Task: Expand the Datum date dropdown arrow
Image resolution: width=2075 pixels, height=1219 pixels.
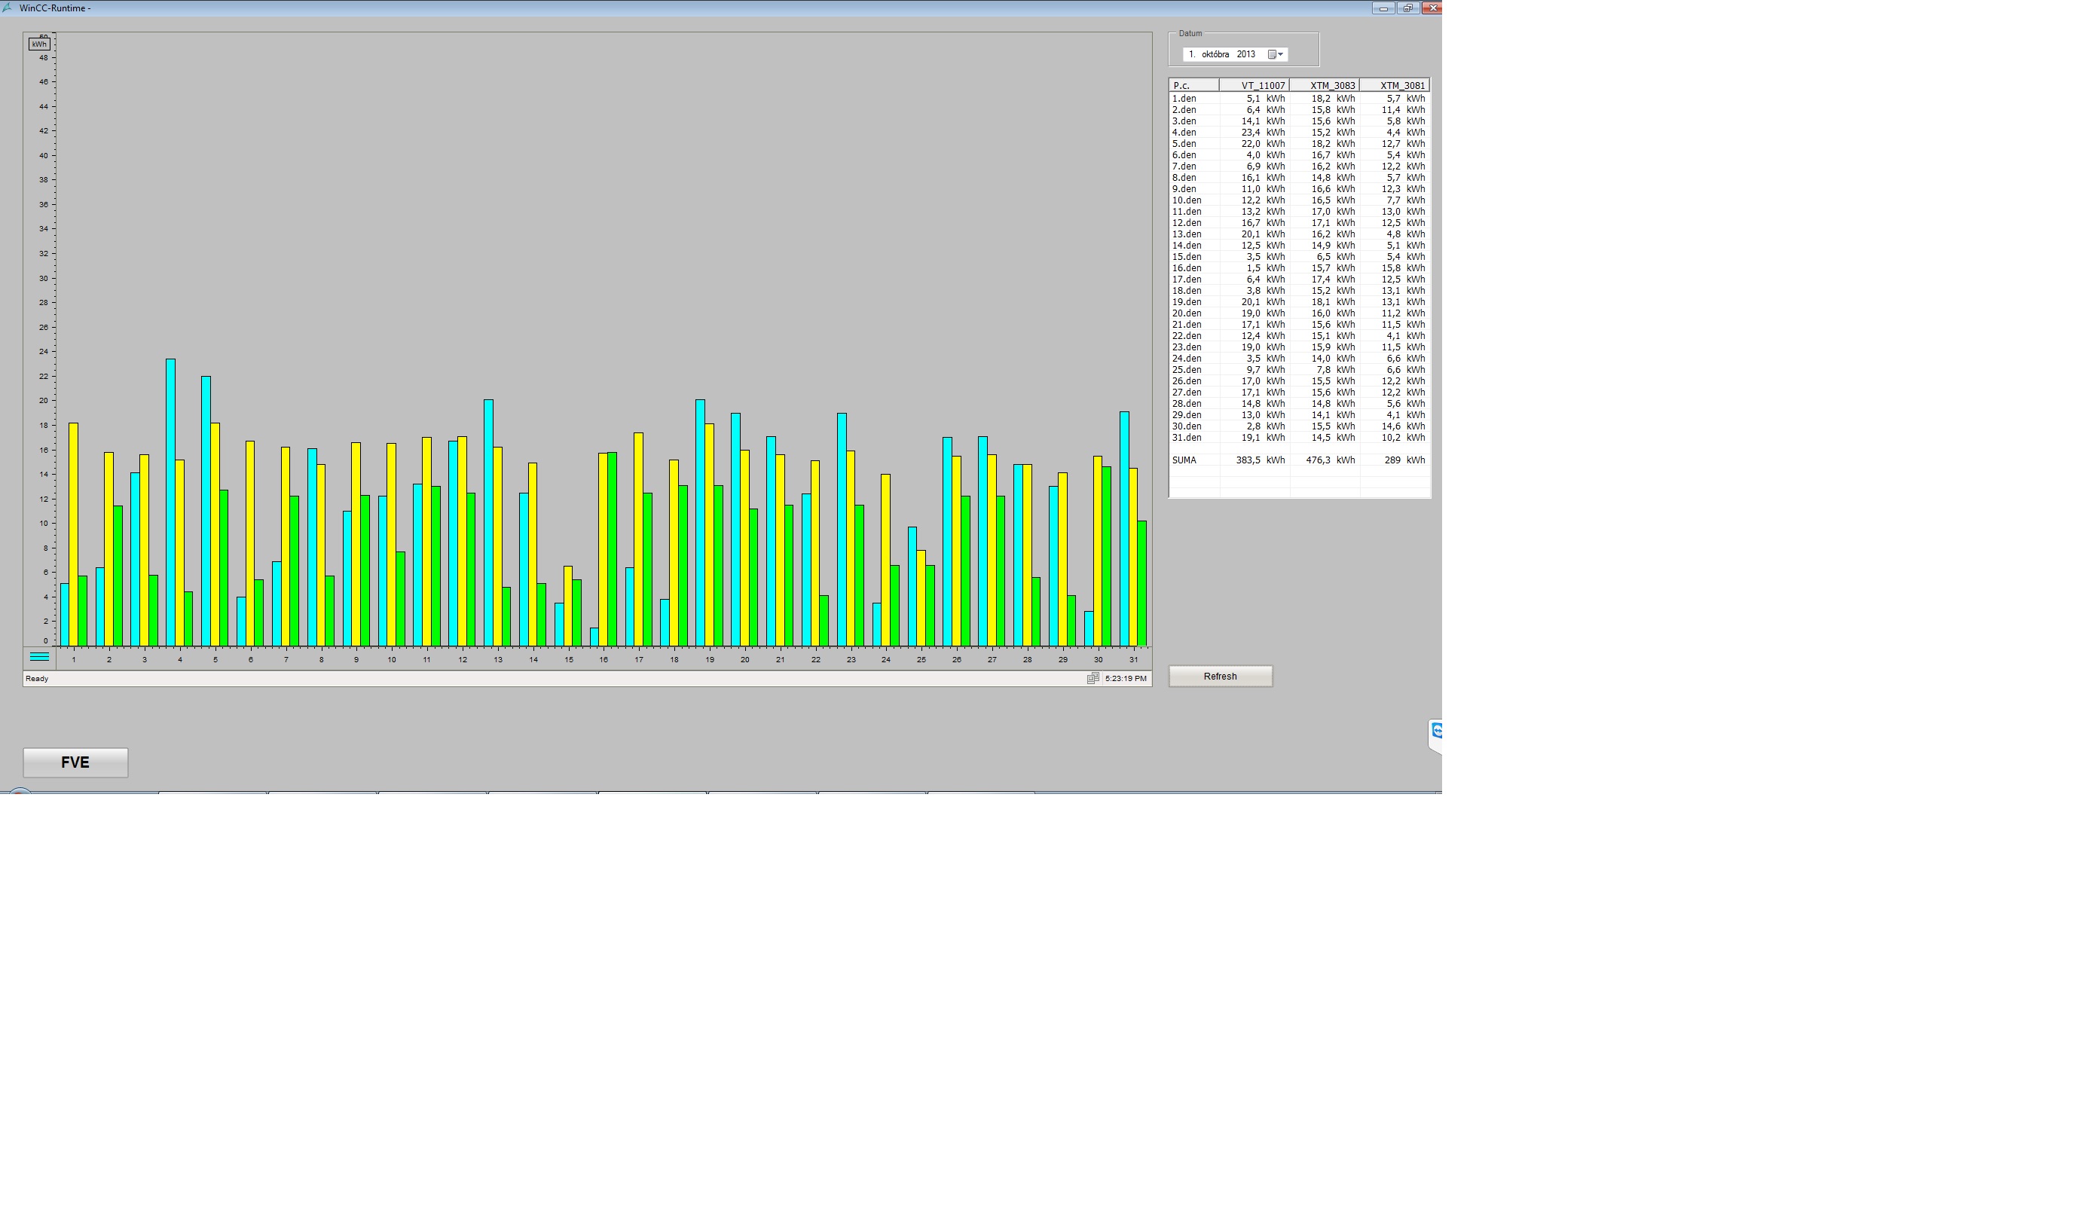Action: pyautogui.click(x=1280, y=54)
